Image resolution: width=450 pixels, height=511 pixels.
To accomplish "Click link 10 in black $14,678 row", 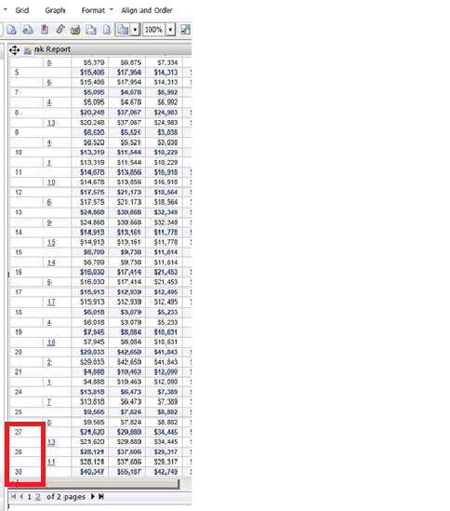I will [51, 182].
